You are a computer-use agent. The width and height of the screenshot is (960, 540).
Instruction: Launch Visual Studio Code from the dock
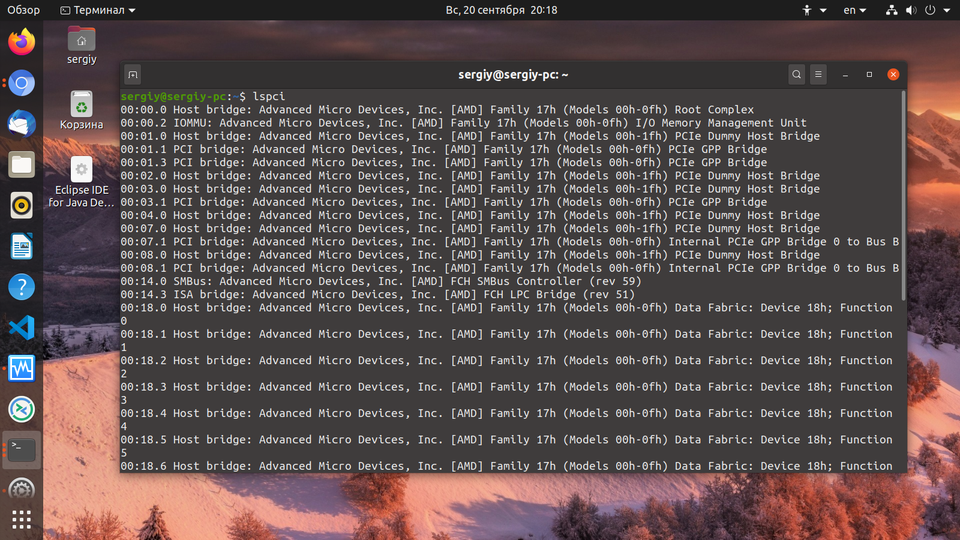click(x=22, y=328)
